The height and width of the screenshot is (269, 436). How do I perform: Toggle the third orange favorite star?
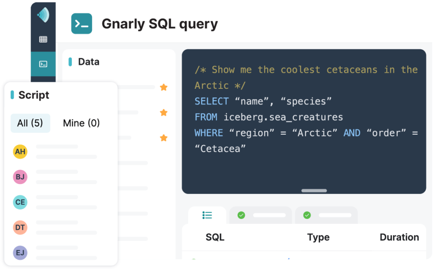[164, 138]
